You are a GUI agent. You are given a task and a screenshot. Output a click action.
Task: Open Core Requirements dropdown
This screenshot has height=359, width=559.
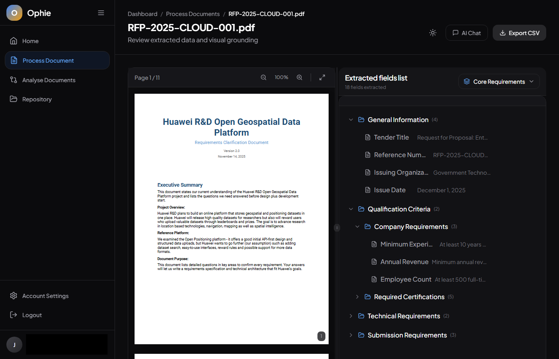click(x=499, y=81)
